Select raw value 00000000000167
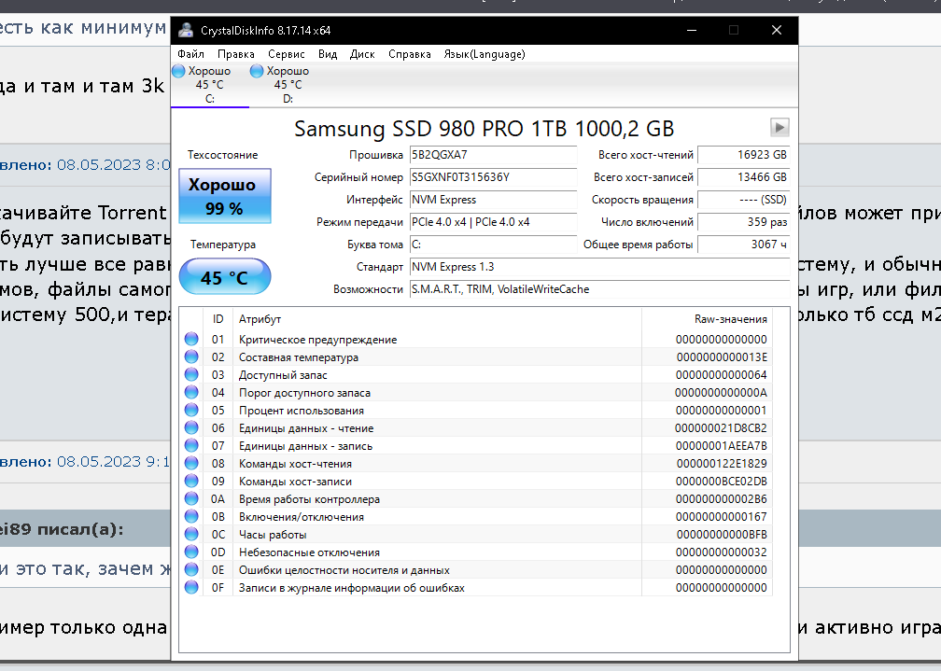 click(721, 517)
